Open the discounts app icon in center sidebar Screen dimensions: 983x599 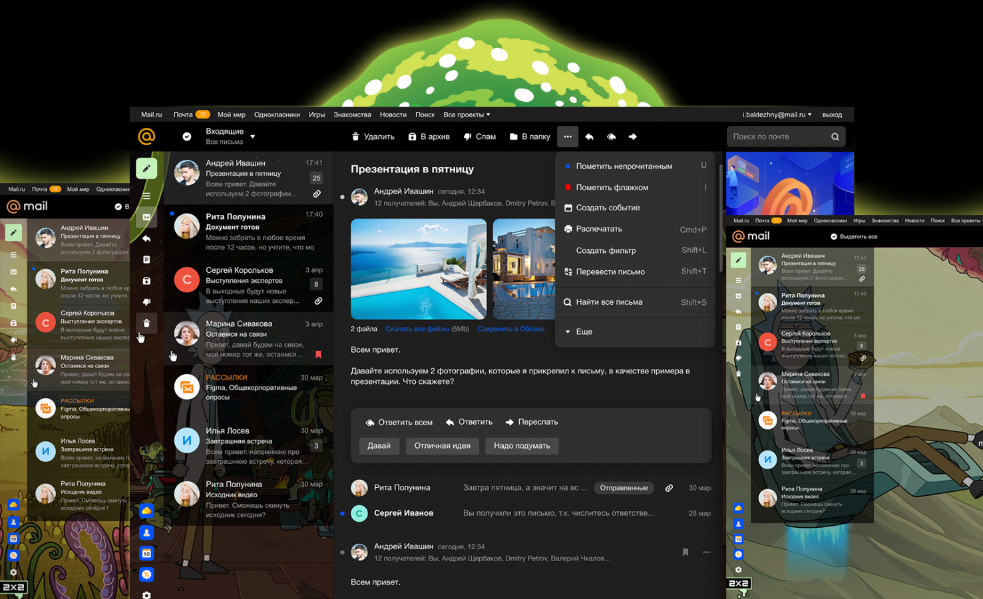click(147, 574)
